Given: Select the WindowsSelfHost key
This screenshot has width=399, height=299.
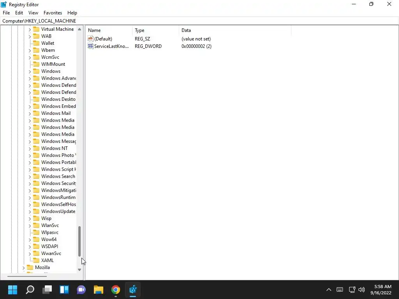Looking at the screenshot, I should 58,204.
